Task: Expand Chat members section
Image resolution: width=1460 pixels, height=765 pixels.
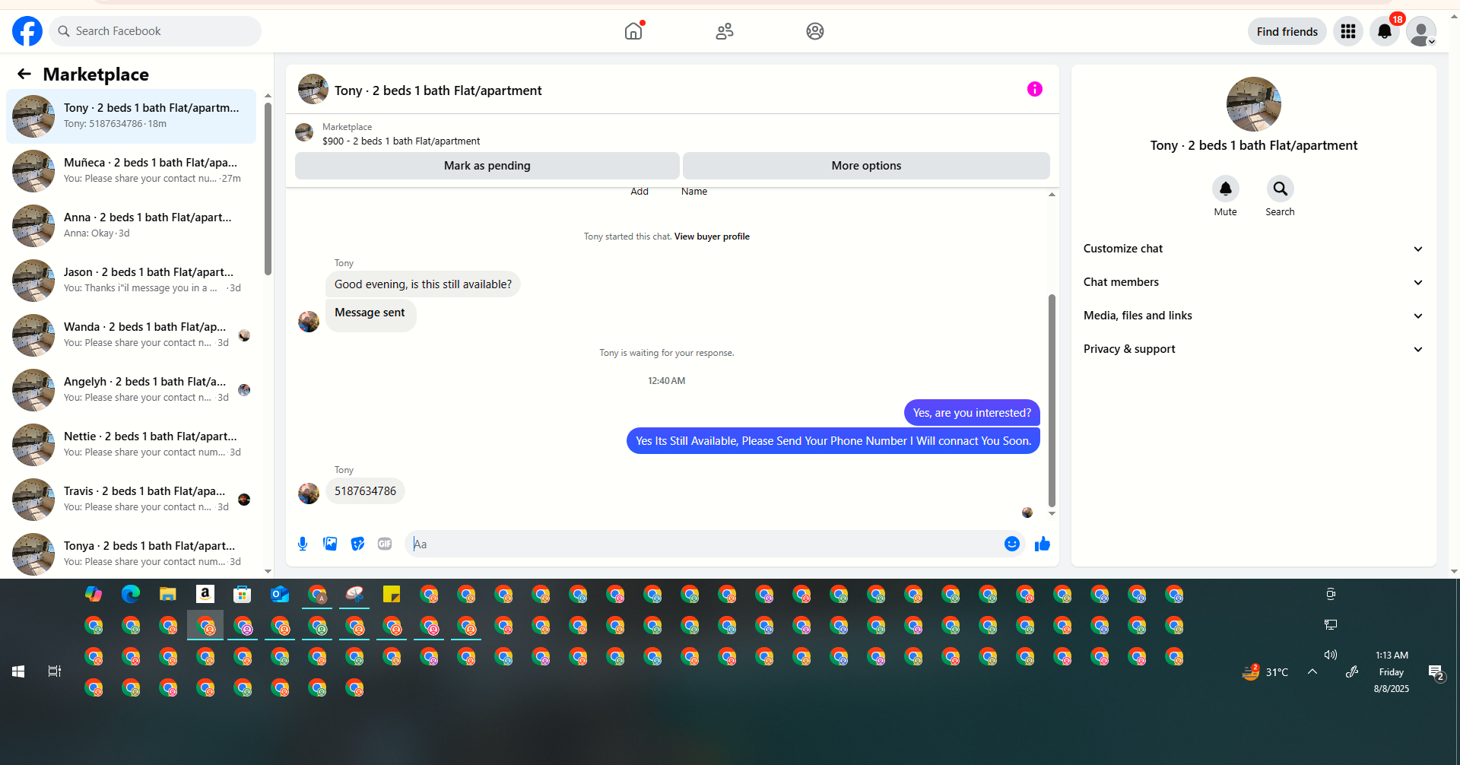Action: 1253,282
